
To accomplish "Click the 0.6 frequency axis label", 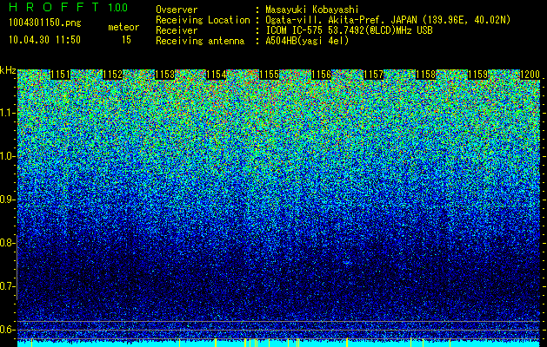I will tap(7, 330).
